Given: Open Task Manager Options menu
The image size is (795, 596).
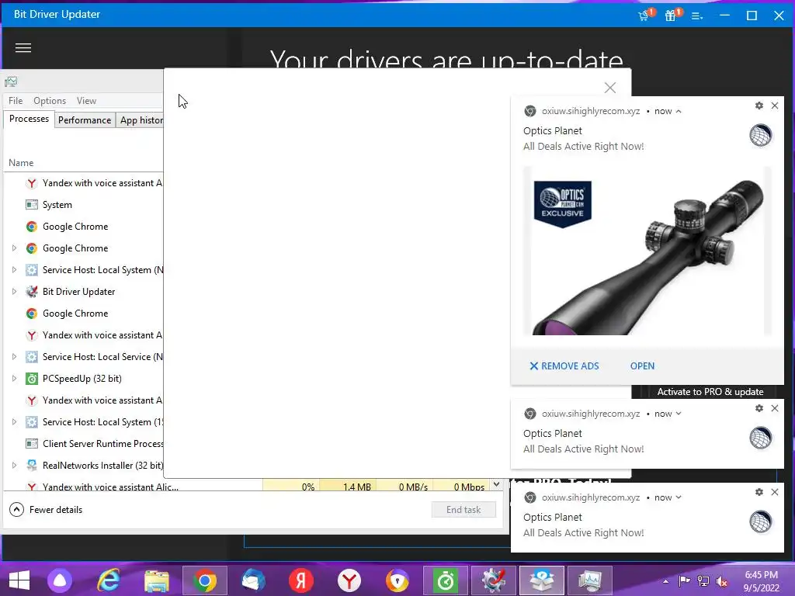Looking at the screenshot, I should pyautogui.click(x=50, y=101).
